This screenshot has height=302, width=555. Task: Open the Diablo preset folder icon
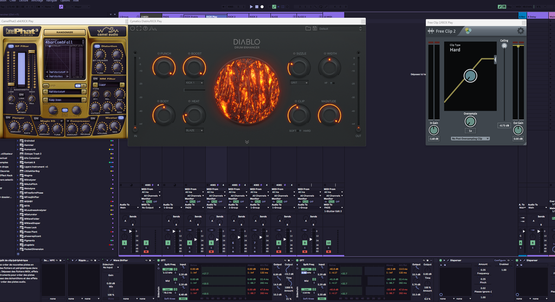coord(308,28)
